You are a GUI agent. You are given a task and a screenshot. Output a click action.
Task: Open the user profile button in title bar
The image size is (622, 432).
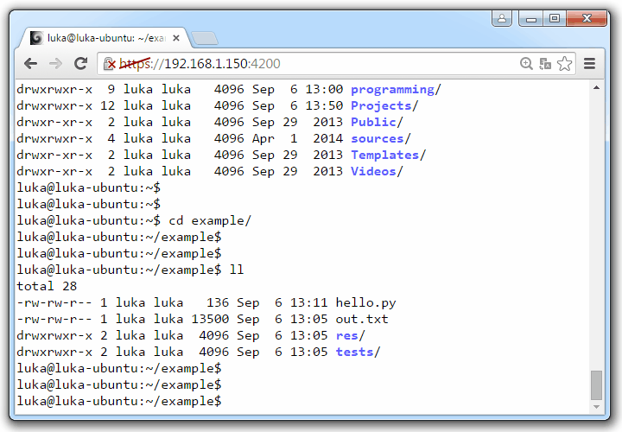click(x=501, y=17)
